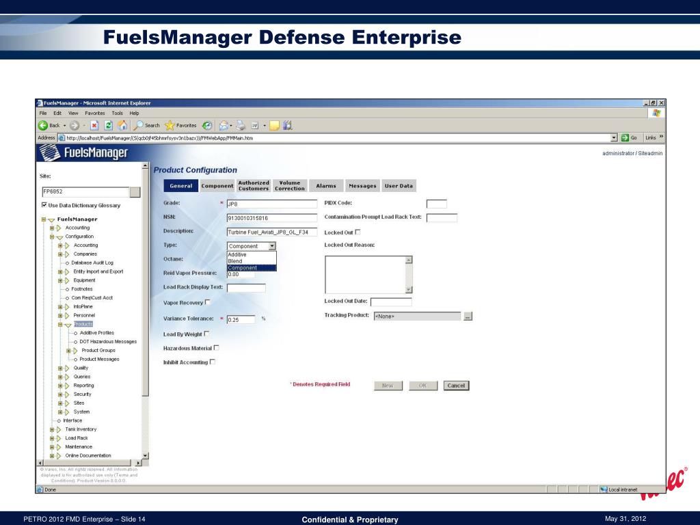Screen dimensions: 700x525
Task: Click the navigation tree horizontal scrollbar
Action: tap(89, 463)
